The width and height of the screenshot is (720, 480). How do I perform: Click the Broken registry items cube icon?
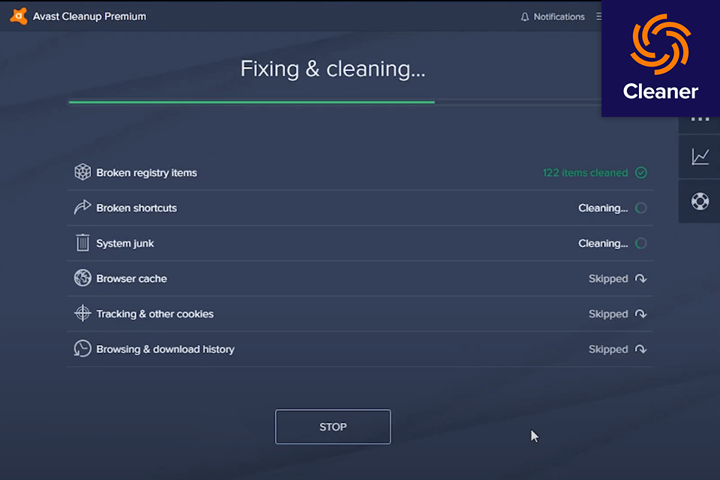tap(82, 172)
